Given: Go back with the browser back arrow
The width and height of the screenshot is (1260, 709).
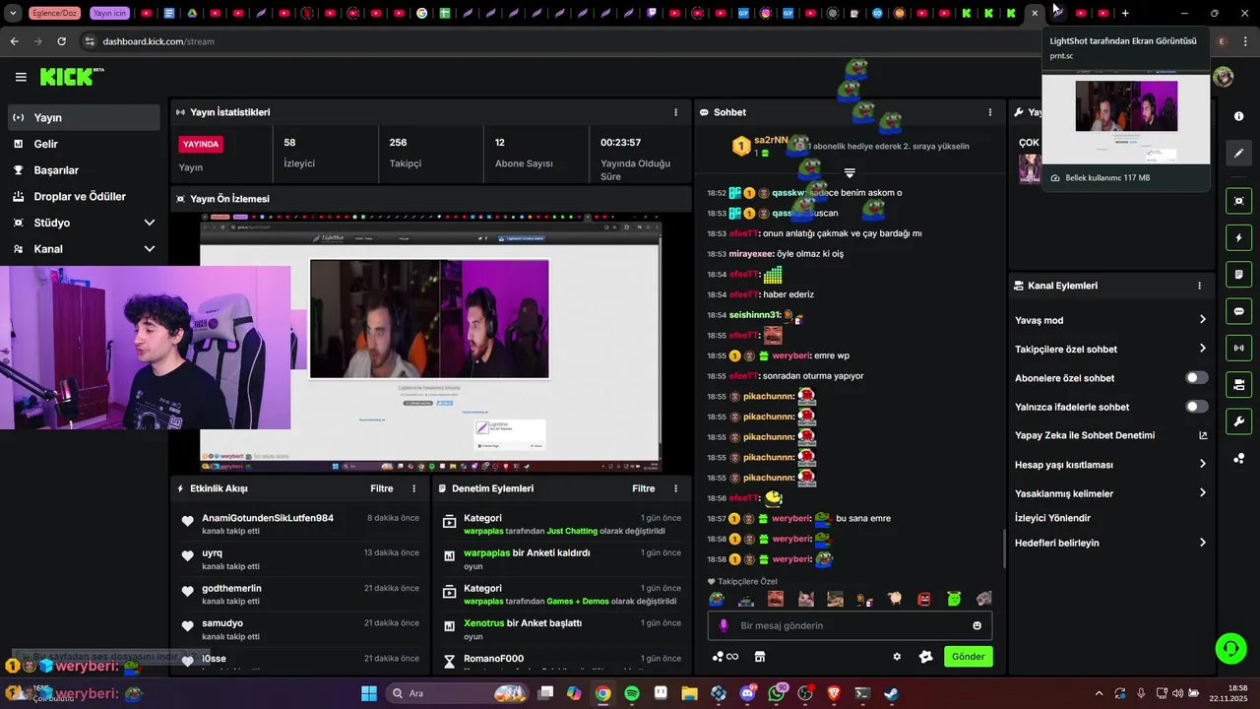Looking at the screenshot, I should pos(14,41).
